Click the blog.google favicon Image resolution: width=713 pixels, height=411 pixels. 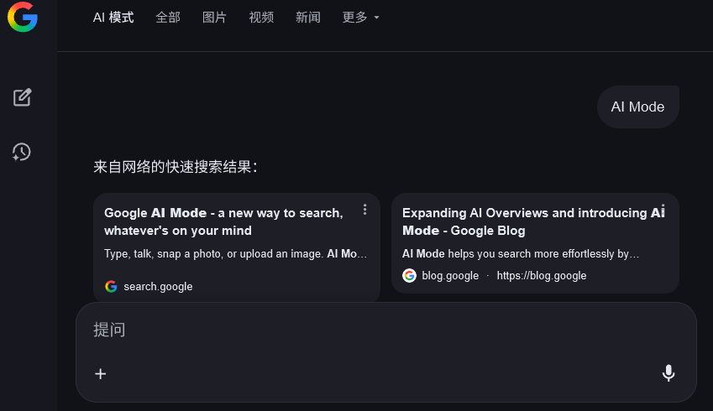409,275
